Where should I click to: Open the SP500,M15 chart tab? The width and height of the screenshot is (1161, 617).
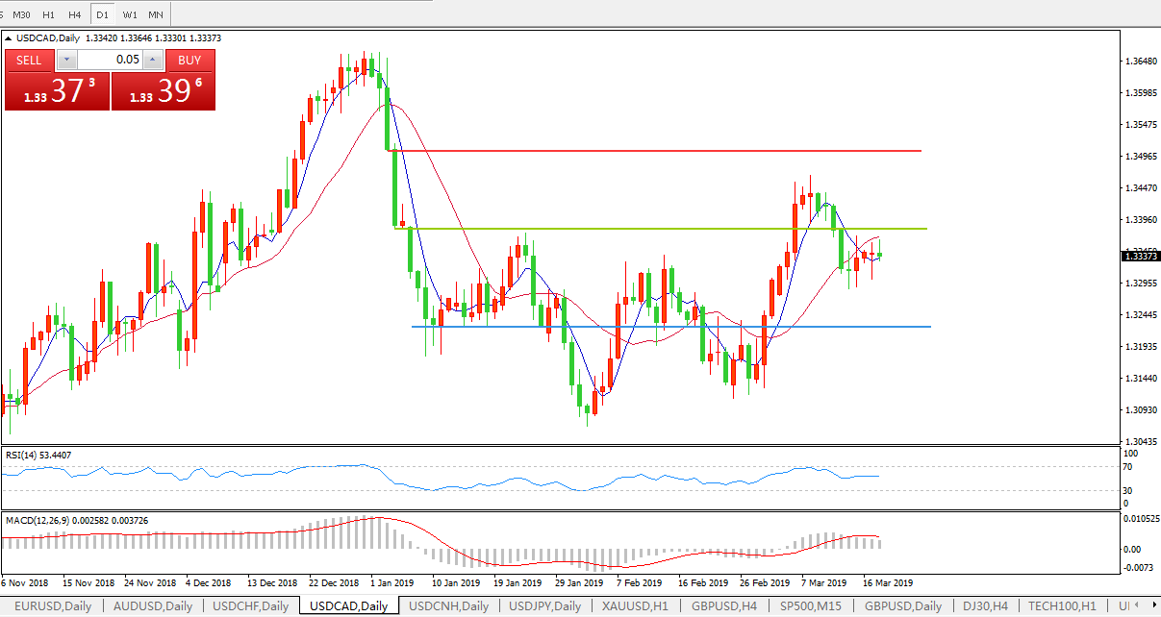[811, 605]
